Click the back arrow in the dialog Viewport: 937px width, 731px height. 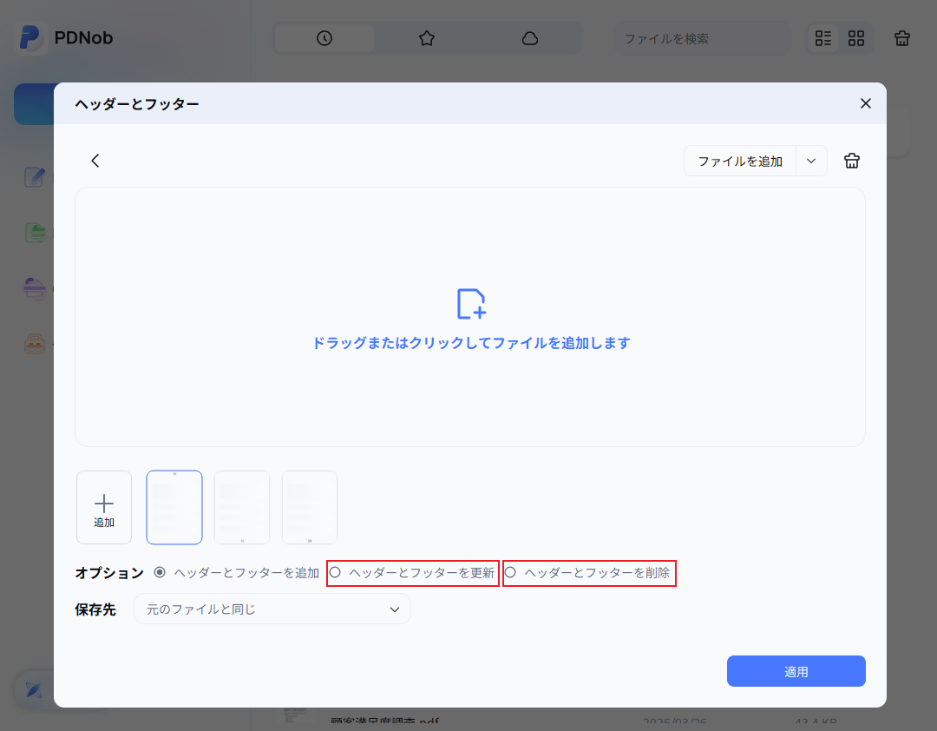point(95,161)
